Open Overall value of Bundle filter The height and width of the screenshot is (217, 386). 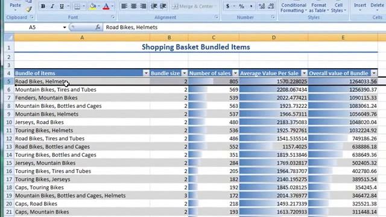374,73
